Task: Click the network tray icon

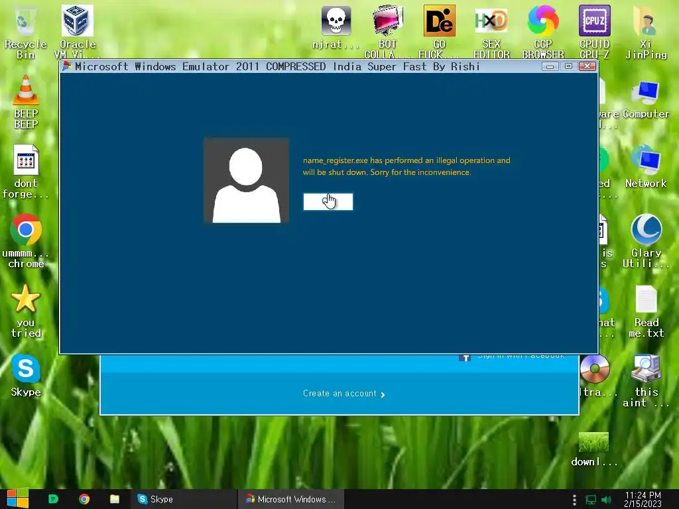Action: [x=591, y=500]
